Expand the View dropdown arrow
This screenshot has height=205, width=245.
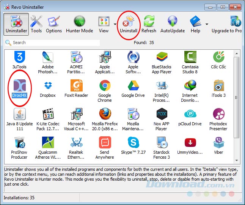[115, 24]
